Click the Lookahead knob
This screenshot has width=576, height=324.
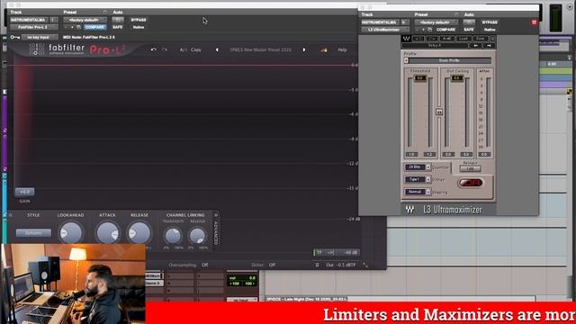pos(70,232)
